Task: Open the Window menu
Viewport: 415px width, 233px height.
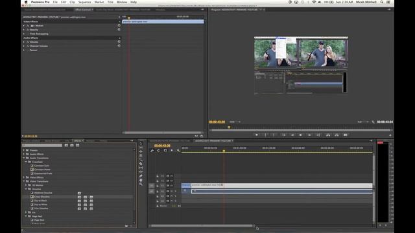Action: pyautogui.click(x=122, y=2)
